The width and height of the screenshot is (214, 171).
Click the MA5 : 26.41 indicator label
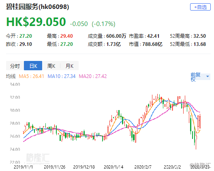tap(31, 76)
